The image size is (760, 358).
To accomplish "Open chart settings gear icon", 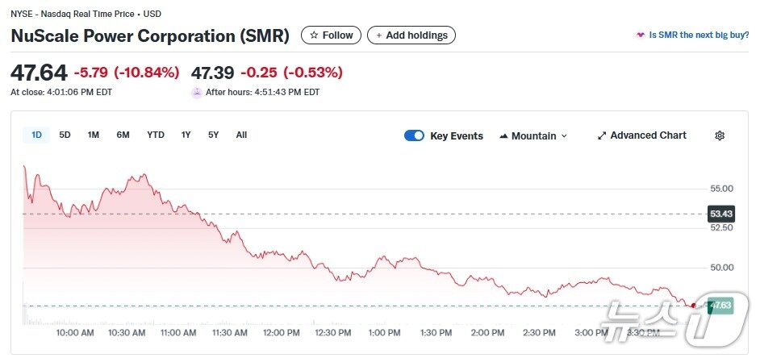I will click(720, 135).
